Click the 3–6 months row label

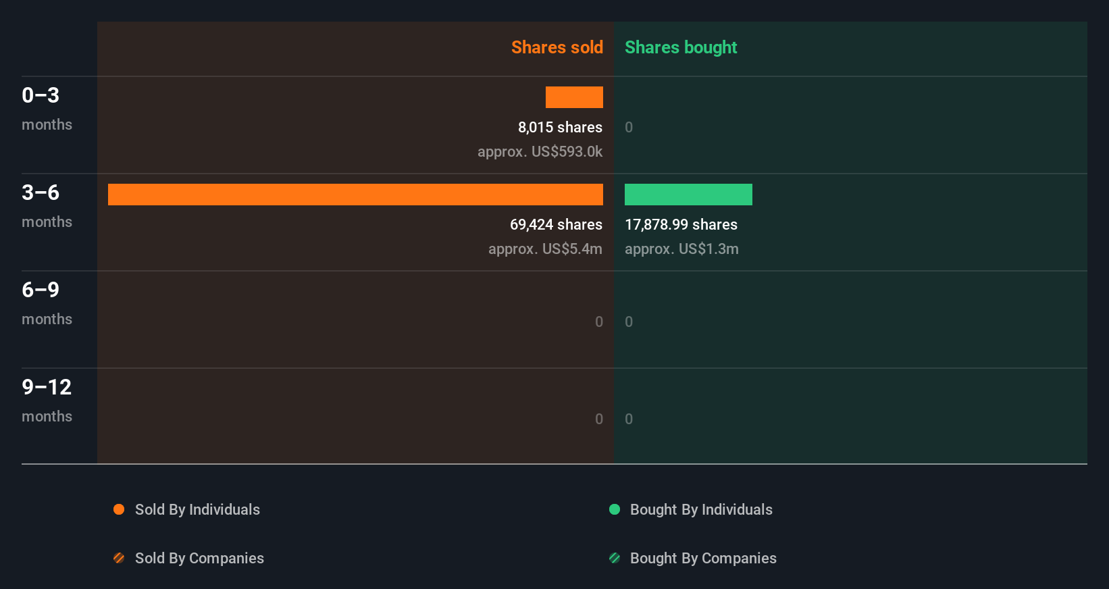[47, 205]
